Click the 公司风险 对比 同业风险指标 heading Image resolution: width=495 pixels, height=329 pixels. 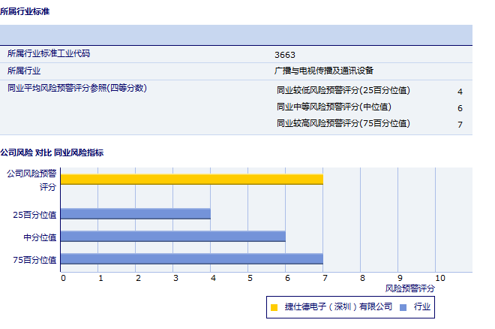[52, 152]
